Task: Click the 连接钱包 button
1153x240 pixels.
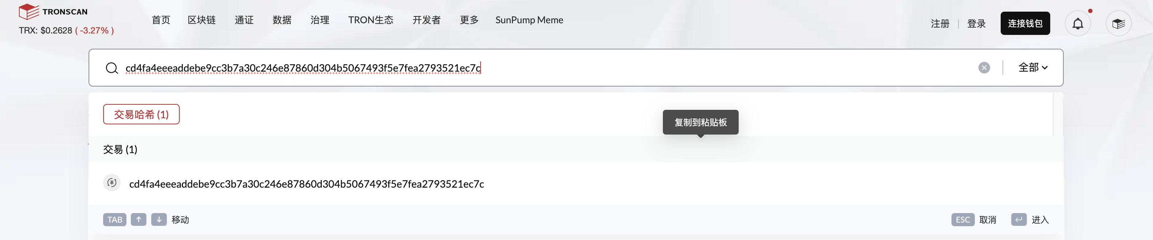Action: tap(1025, 23)
